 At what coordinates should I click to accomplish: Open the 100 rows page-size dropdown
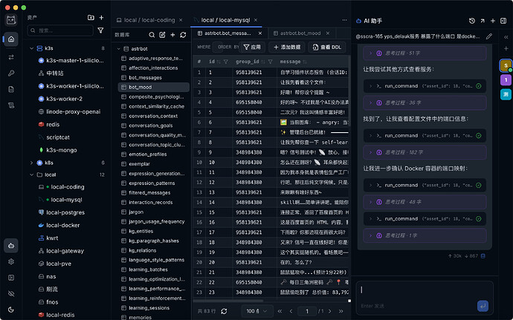coord(256,311)
